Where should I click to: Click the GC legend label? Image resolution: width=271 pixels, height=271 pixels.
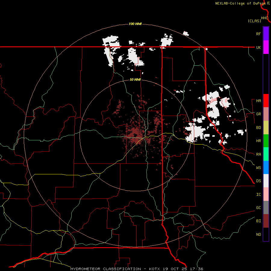[x=258, y=207]
